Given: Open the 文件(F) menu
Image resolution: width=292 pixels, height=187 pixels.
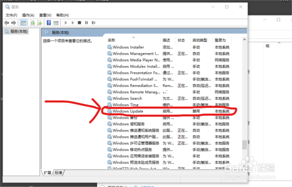Looking at the screenshot, I should (12, 15).
